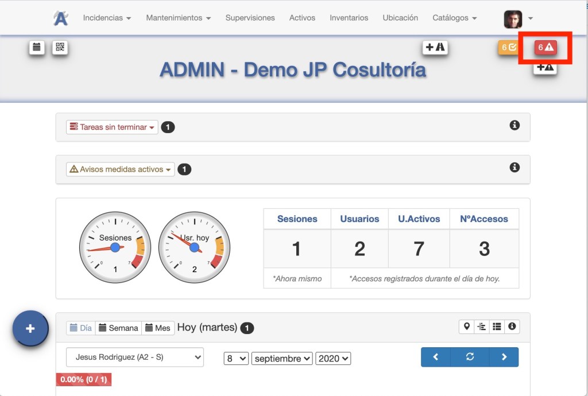Click the add maintenance road icon button
This screenshot has width=588, height=396.
pos(435,47)
